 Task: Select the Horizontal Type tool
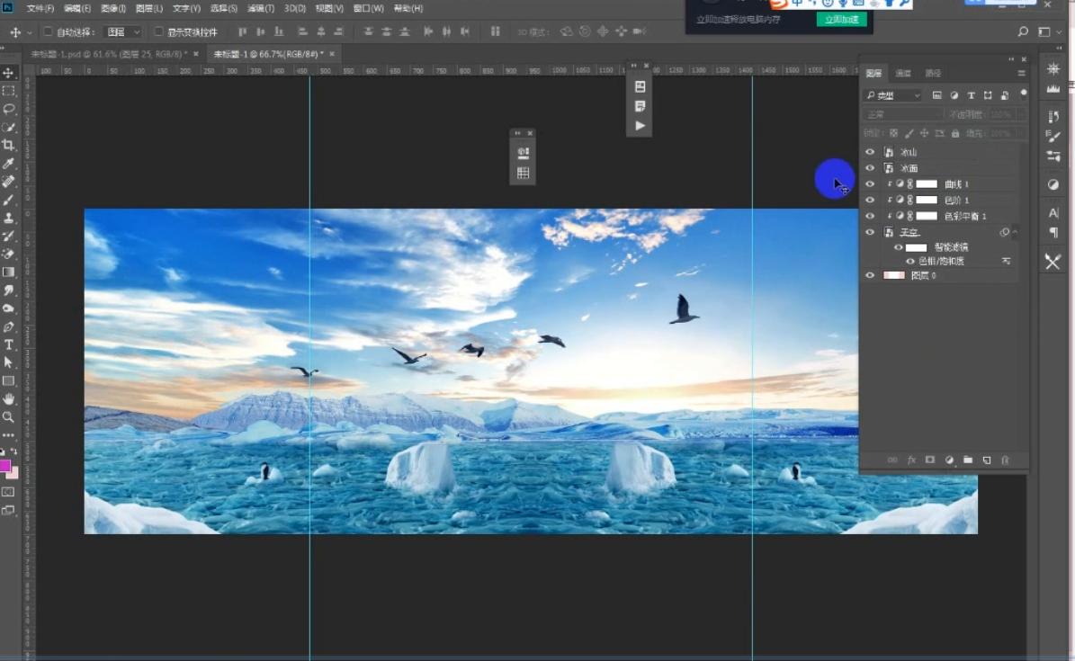coord(9,344)
